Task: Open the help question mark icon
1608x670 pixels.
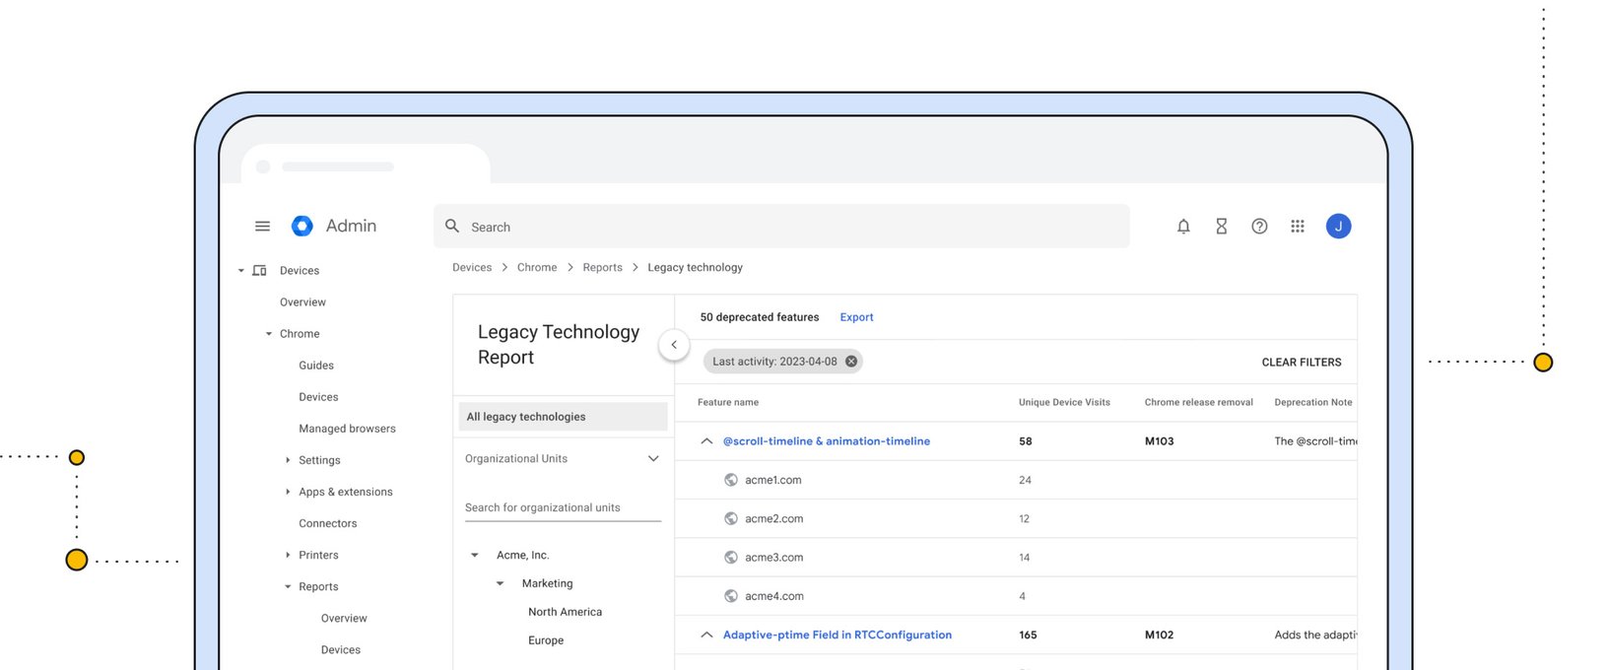Action: 1259,227
